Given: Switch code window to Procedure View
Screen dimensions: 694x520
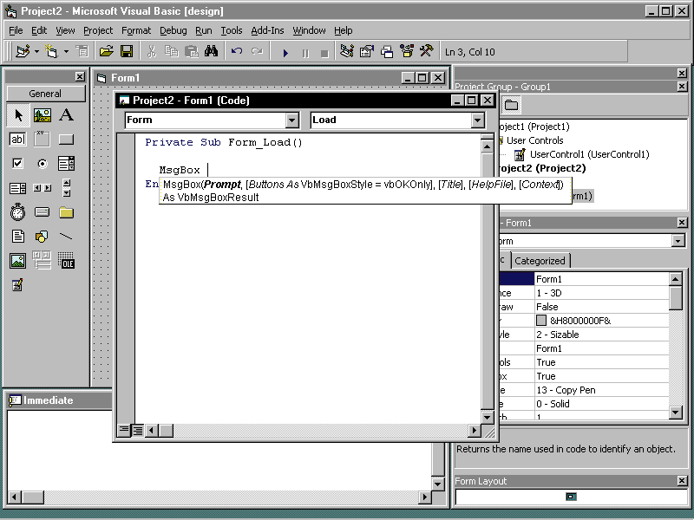Looking at the screenshot, I should (124, 430).
